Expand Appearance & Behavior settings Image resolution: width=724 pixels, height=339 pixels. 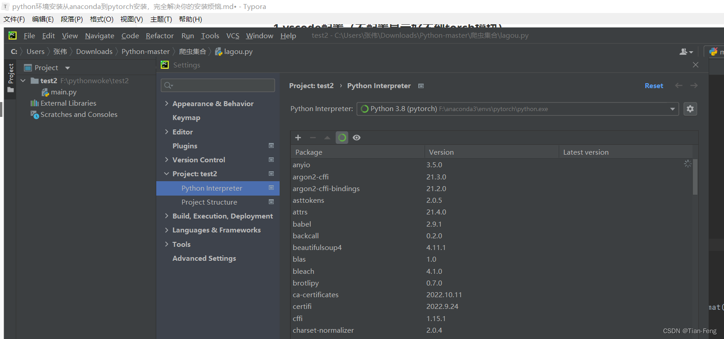167,103
